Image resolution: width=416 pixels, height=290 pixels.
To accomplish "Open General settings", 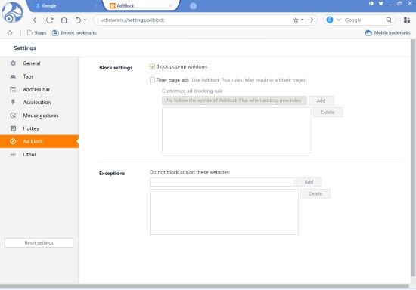I will click(39, 63).
